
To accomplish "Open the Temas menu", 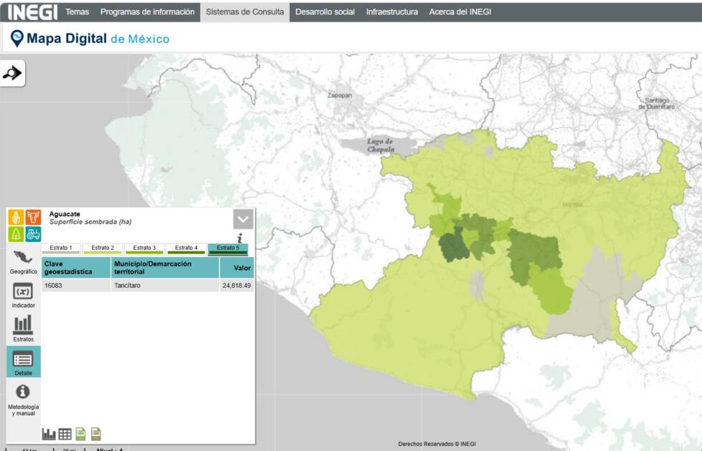I will 77,12.
